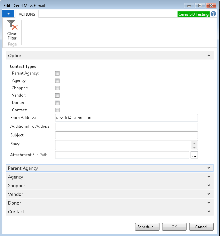Click the attachment file browse ellipsis button
Viewport: 220px width, 236px height.
point(194,155)
